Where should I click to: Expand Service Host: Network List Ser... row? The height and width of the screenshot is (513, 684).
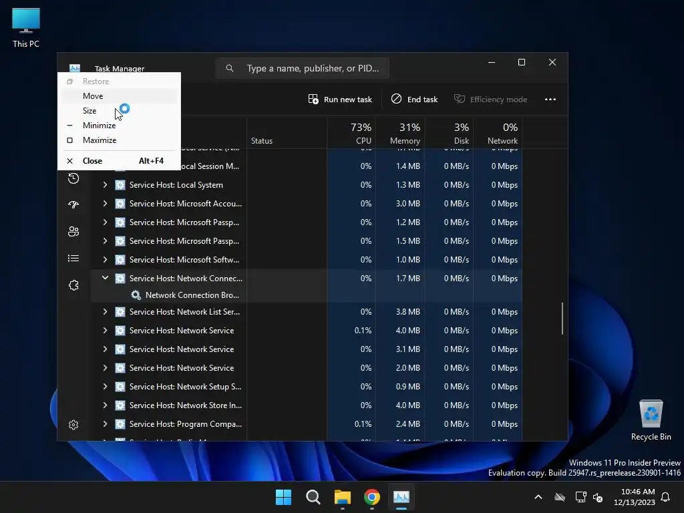[105, 312]
